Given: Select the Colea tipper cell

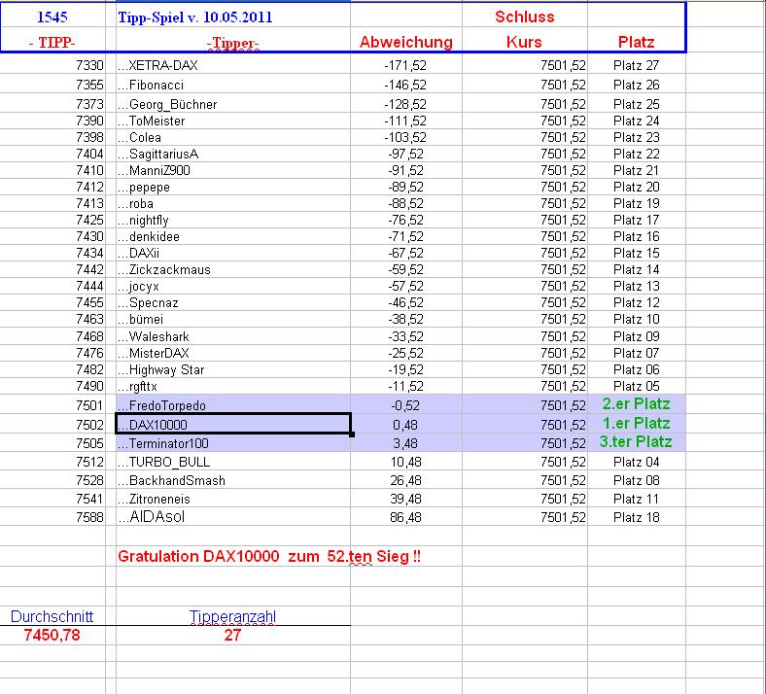Looking at the screenshot, I should pos(233,137).
